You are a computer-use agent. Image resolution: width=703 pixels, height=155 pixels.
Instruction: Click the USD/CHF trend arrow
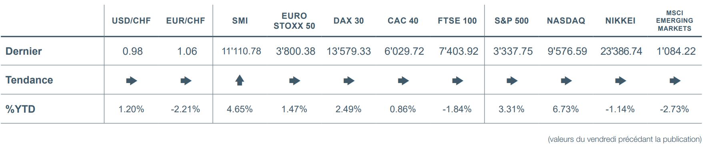point(132,81)
